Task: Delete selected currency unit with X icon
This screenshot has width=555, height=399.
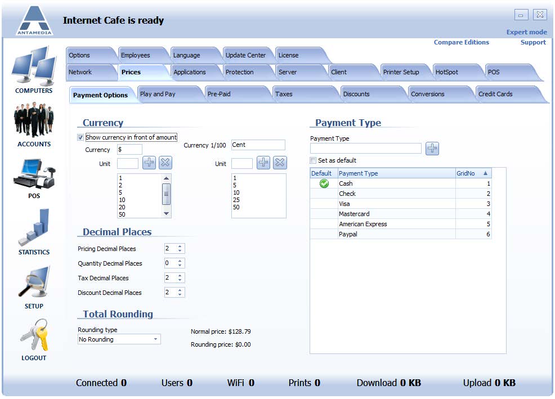Action: point(165,163)
